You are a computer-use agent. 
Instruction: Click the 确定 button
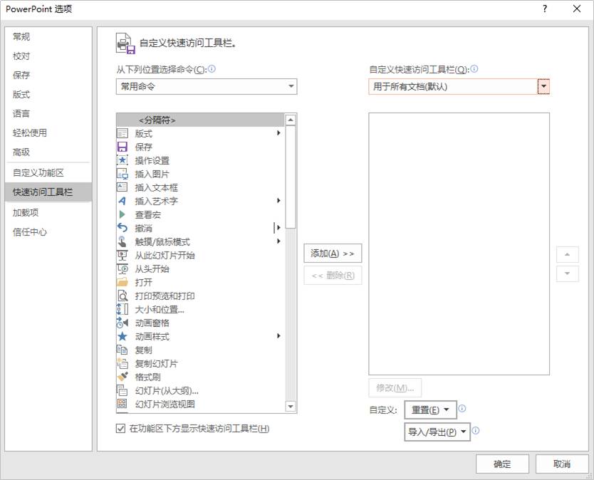click(502, 464)
